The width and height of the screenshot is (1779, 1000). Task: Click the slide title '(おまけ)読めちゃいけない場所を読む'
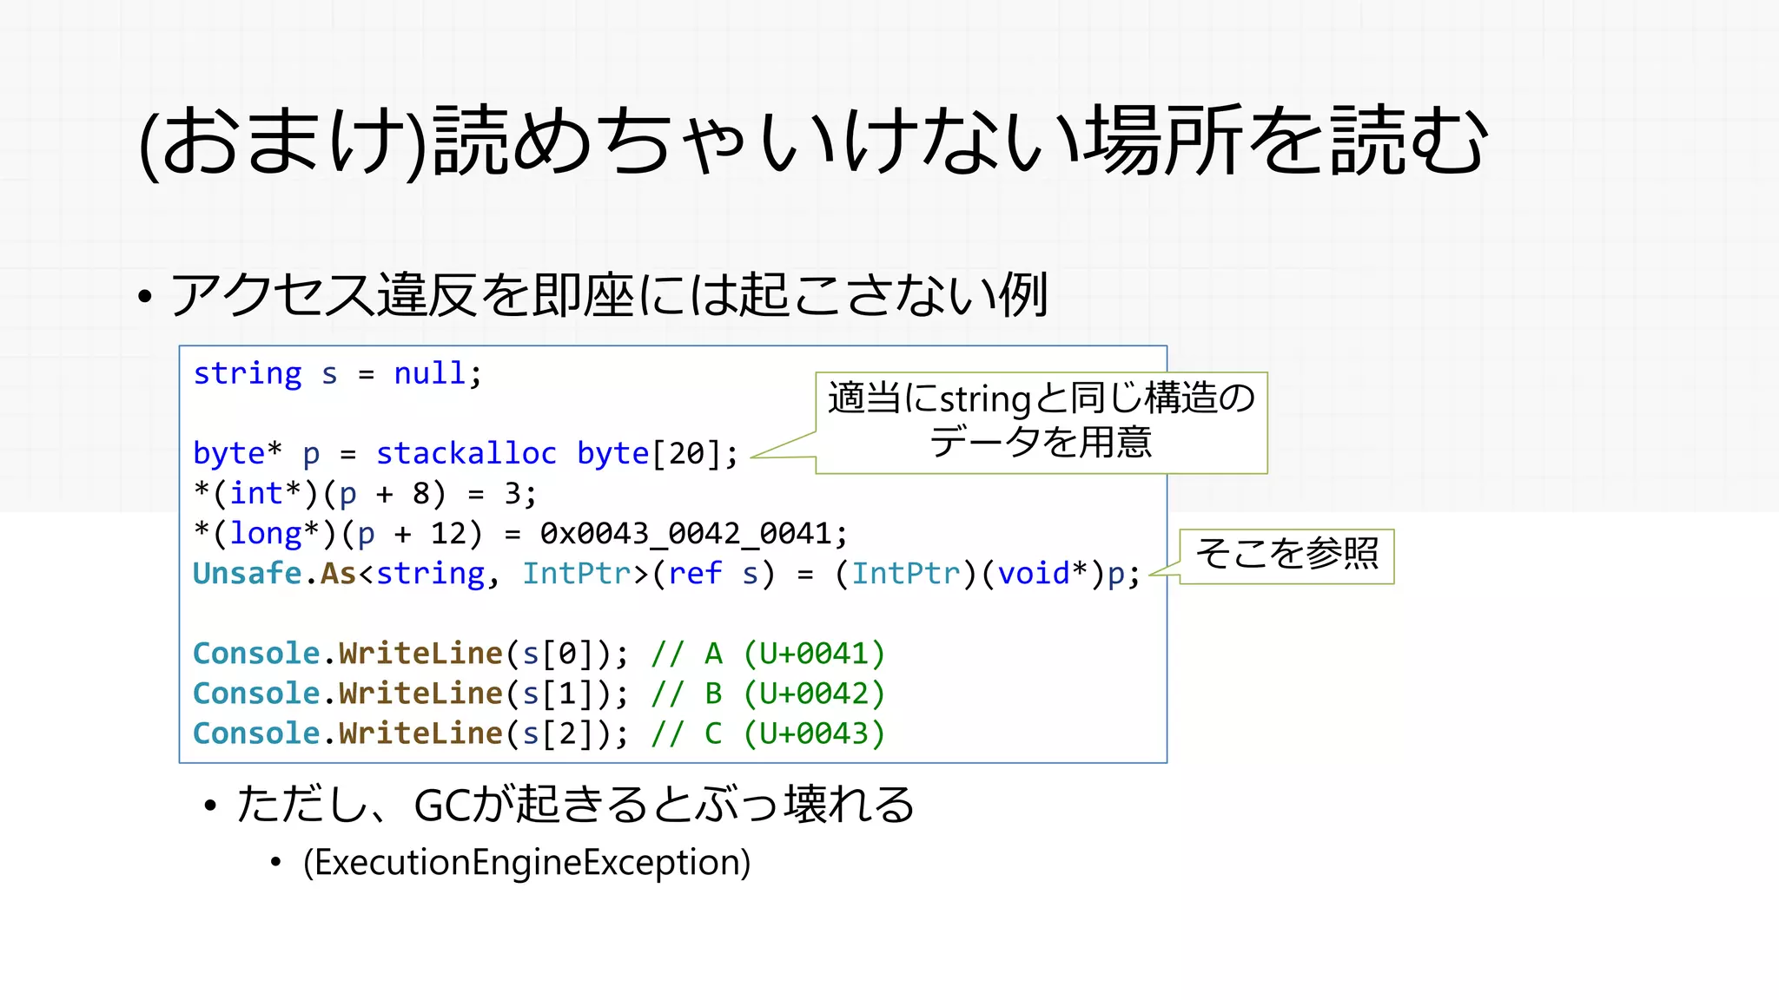(x=813, y=141)
